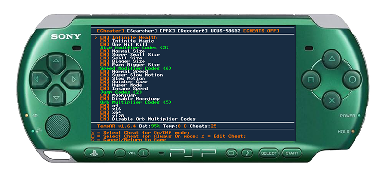Collapse the Speed Modifier Codes group
The image size is (384, 176).
coord(136,68)
